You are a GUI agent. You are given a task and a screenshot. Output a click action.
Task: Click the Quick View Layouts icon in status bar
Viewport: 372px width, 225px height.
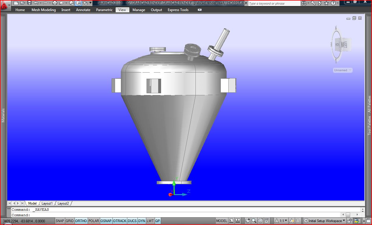(231, 221)
